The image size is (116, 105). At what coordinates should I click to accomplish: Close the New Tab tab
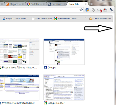click(x=86, y=4)
